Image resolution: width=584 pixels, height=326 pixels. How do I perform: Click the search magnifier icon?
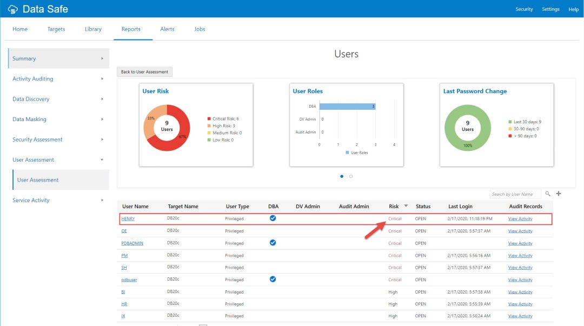coord(548,194)
